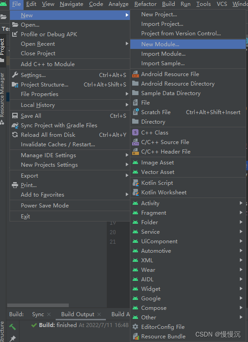Viewport: 248px width, 342px height.
Task: Click the Profile or Debug APK icon
Action: 15,34
